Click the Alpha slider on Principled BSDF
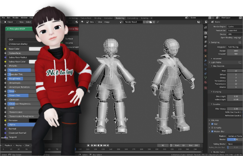The width and height of the screenshot is (243, 156). (21, 125)
